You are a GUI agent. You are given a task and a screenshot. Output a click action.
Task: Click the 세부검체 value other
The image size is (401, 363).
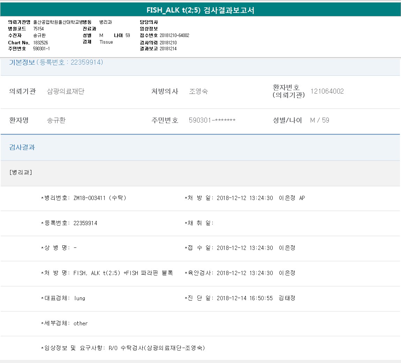click(81, 323)
